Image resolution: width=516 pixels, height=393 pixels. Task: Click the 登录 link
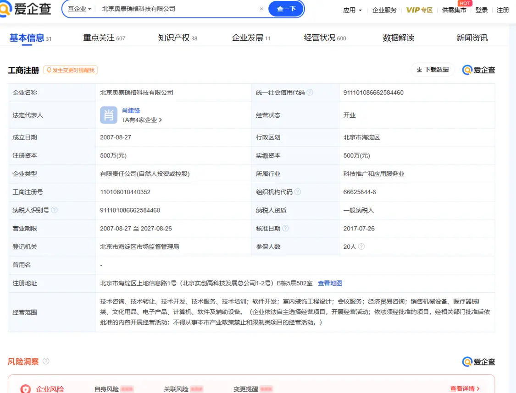click(482, 10)
